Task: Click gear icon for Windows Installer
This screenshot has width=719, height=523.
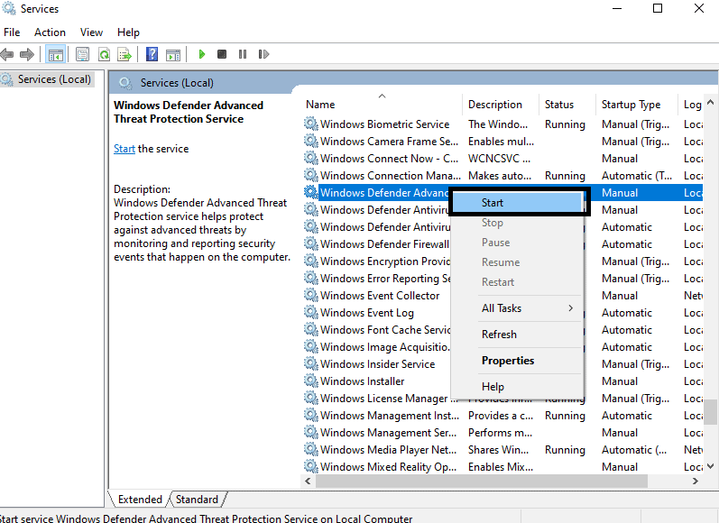Action: click(x=311, y=381)
